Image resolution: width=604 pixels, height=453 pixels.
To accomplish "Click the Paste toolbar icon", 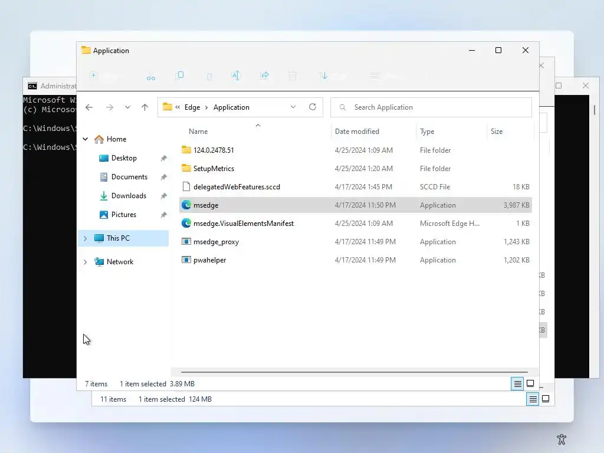I will (x=209, y=76).
